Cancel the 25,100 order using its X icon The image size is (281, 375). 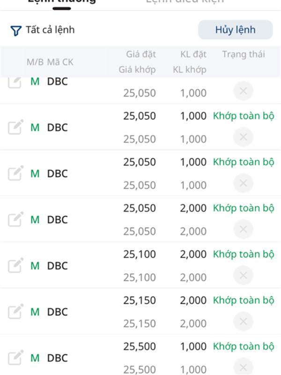tap(243, 275)
